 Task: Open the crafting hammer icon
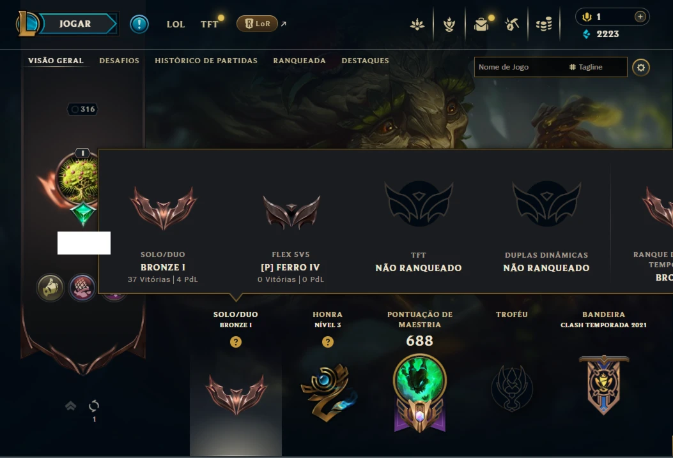(x=511, y=24)
